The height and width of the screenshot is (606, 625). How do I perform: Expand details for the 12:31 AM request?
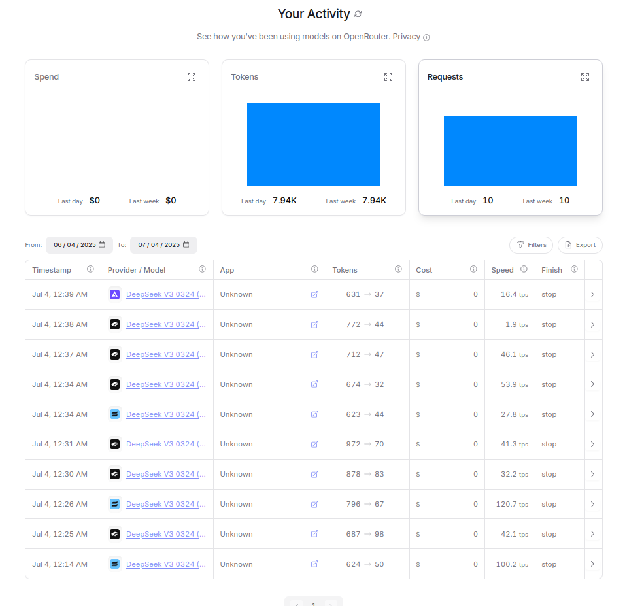[x=593, y=444]
